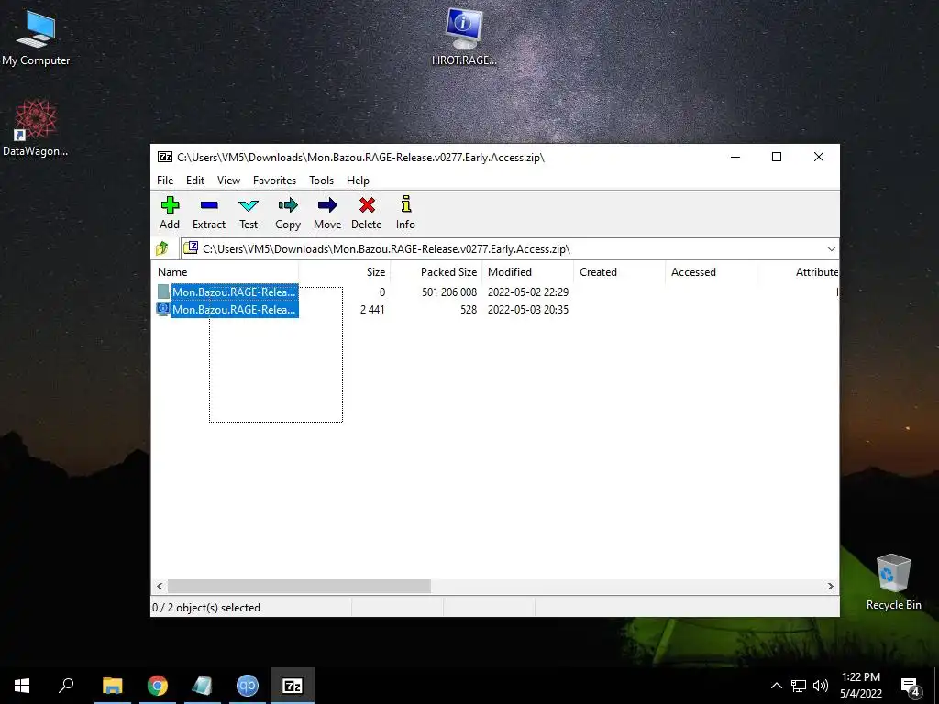Click the packed size value 528
The height and width of the screenshot is (704, 939).
[x=469, y=310]
